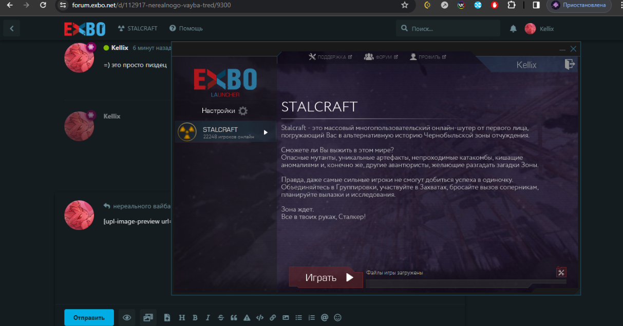The width and height of the screenshot is (623, 326).
Task: Mention a user with the @ icon
Action: (325, 318)
